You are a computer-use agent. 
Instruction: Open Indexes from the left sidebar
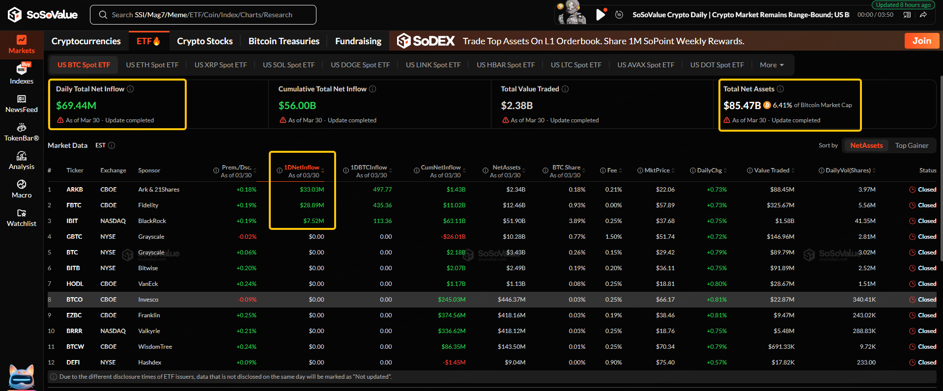click(x=22, y=74)
